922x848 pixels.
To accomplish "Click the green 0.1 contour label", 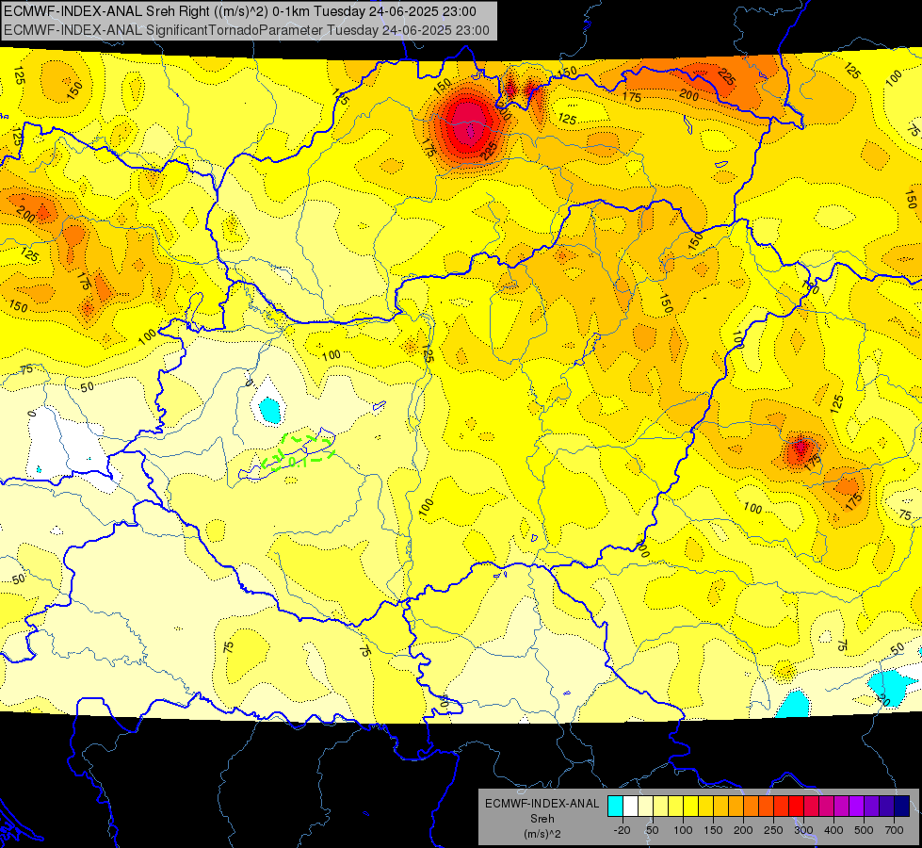I will click(x=298, y=462).
